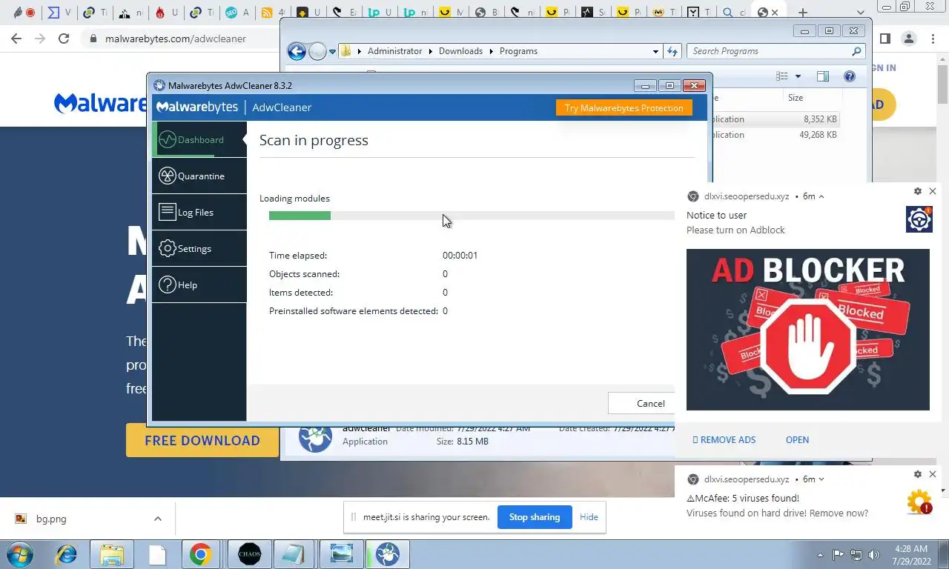Show hidden system tray icons
Screen dimensions: 949x569
820,554
